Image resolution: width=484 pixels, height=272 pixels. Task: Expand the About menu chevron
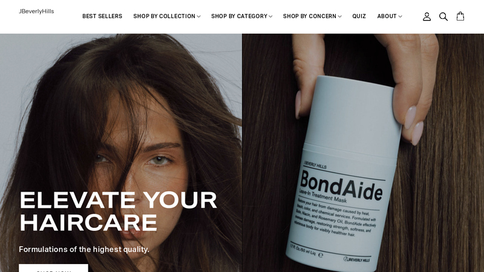(400, 16)
